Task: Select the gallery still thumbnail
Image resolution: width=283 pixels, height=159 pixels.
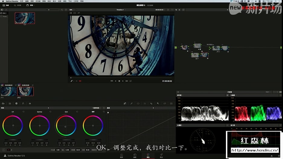Action: point(25,18)
